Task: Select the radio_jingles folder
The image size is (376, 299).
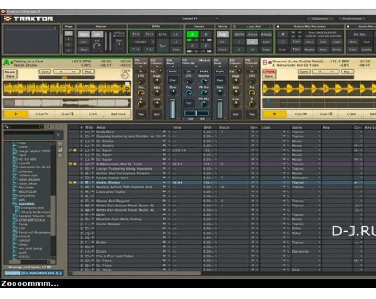Action: tap(29, 180)
